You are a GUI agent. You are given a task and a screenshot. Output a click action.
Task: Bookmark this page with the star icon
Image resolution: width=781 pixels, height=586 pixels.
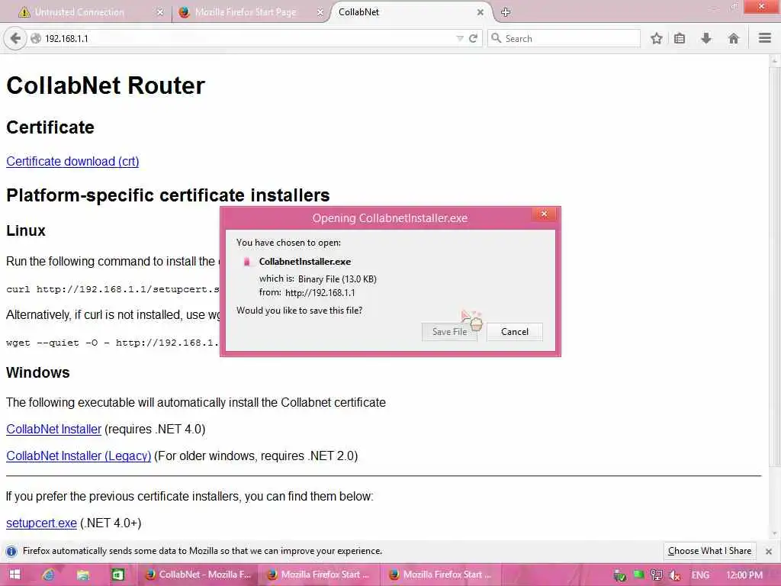click(x=657, y=38)
